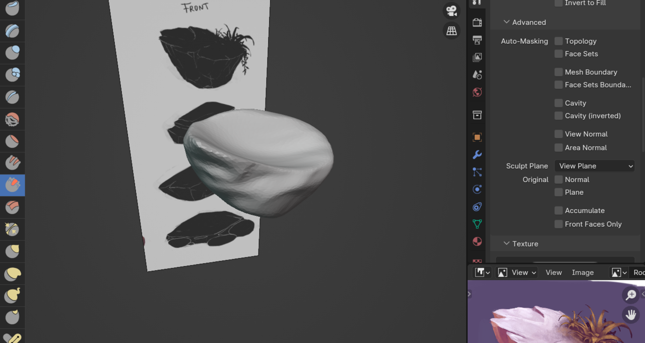Switch perspective/orthographic view with grid icon

pyautogui.click(x=451, y=31)
